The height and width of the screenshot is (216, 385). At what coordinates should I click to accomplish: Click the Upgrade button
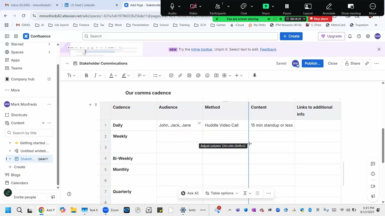[331, 36]
